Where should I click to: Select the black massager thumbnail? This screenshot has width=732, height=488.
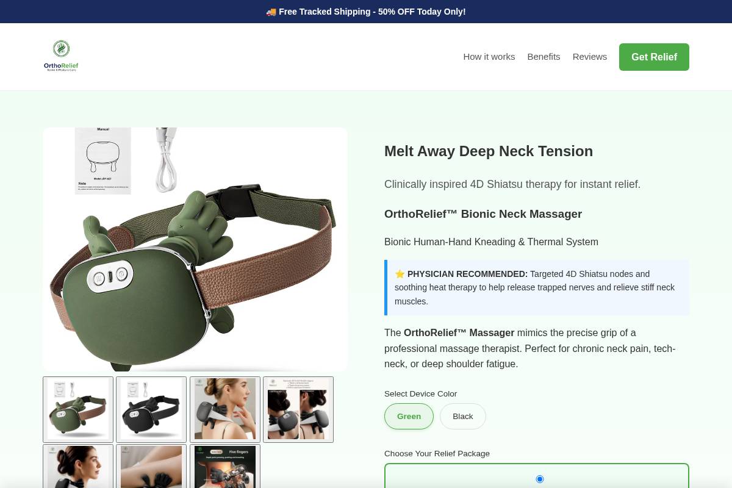[x=151, y=409]
